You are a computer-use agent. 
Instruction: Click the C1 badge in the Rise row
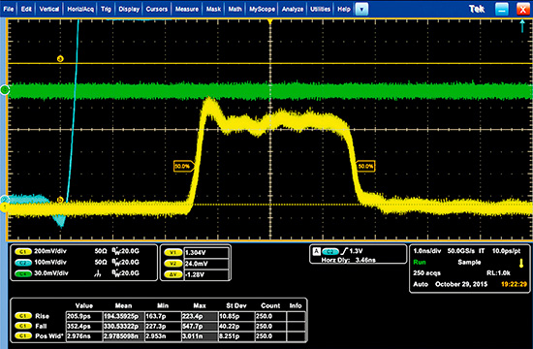click(x=23, y=316)
